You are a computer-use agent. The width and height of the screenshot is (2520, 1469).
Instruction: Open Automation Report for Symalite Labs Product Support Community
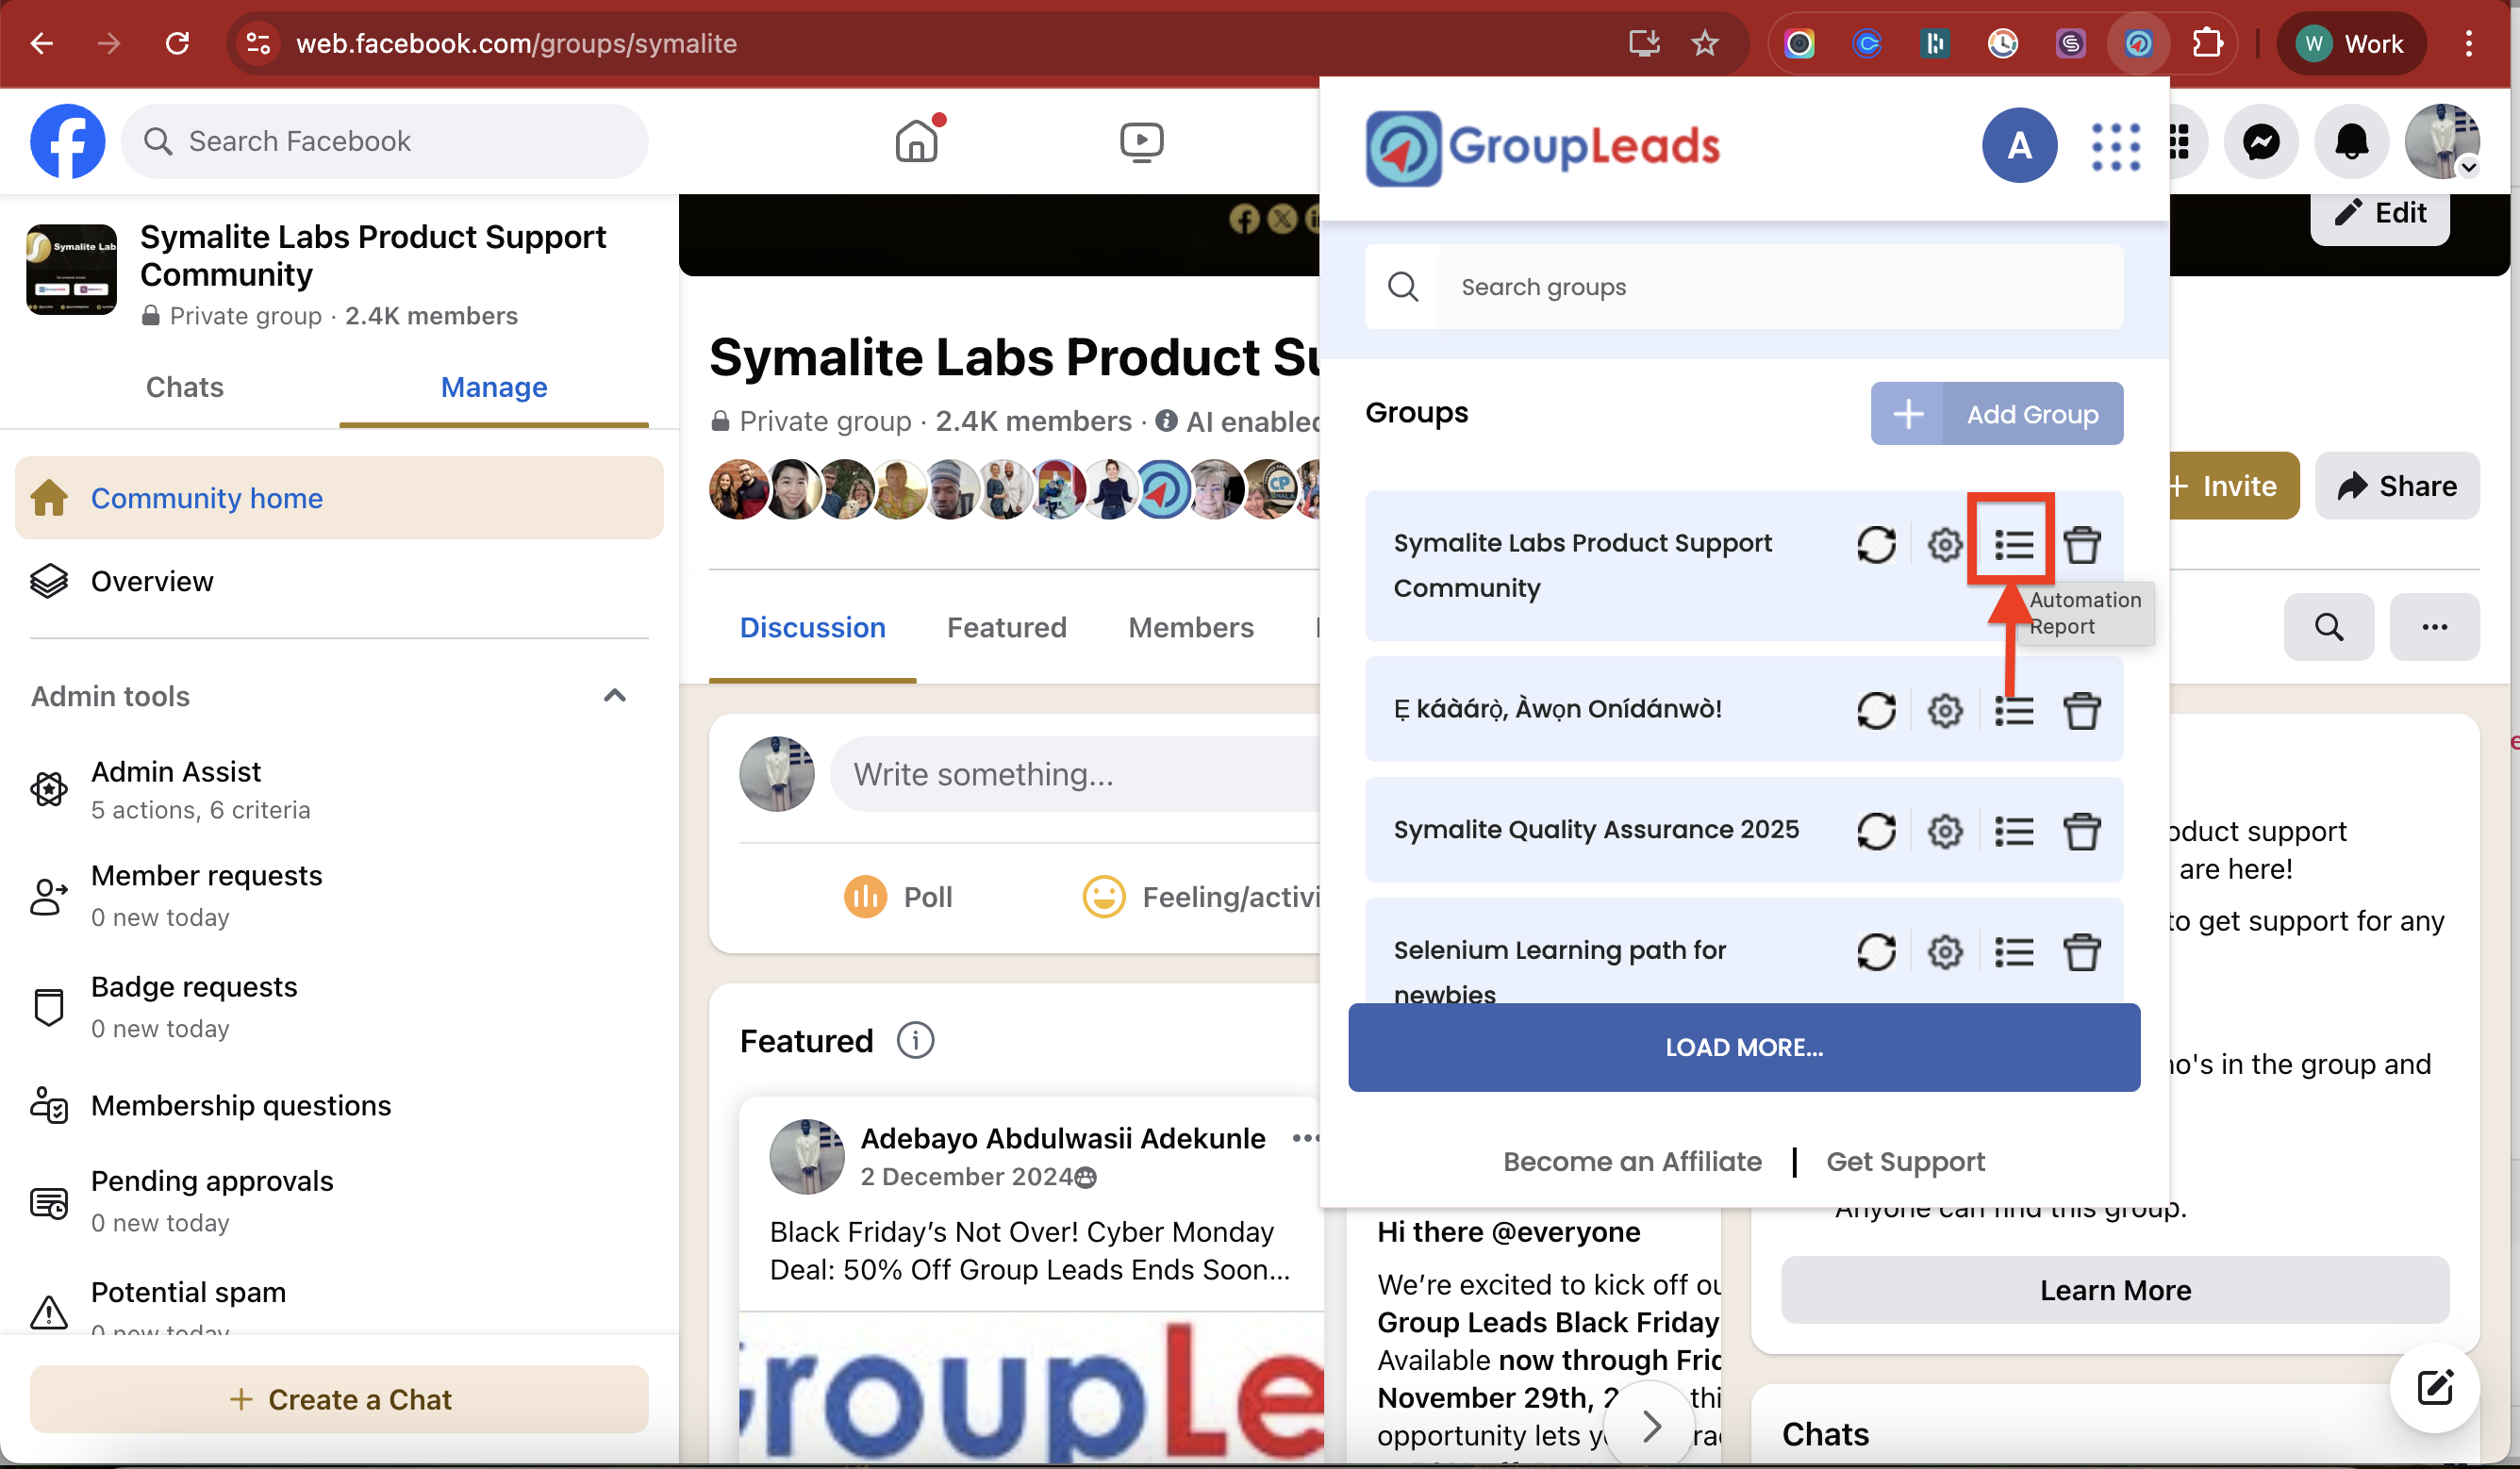point(2012,545)
